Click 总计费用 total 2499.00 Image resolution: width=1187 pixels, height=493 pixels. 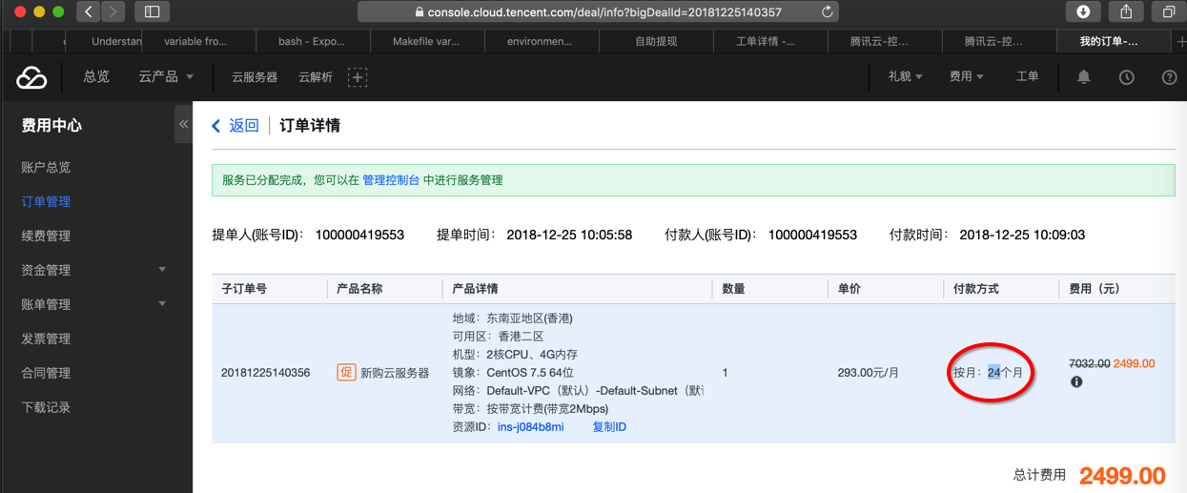(1122, 476)
